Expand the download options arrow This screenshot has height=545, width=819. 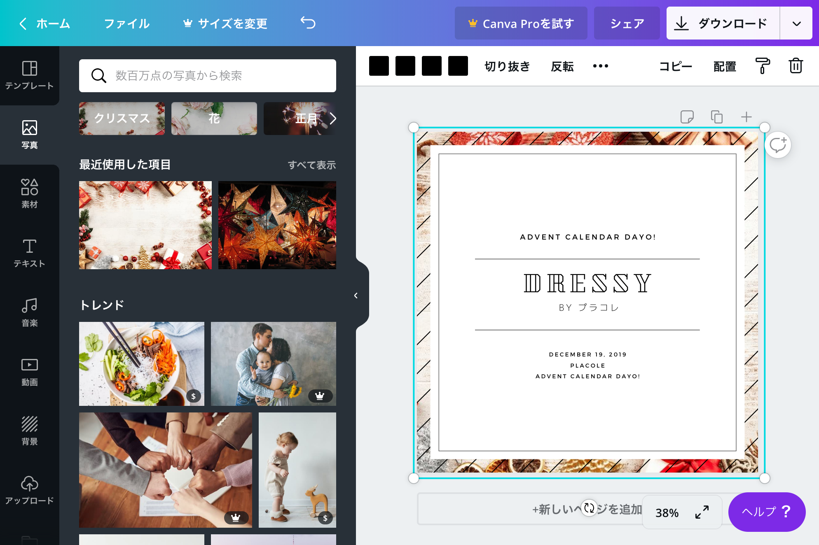796,23
